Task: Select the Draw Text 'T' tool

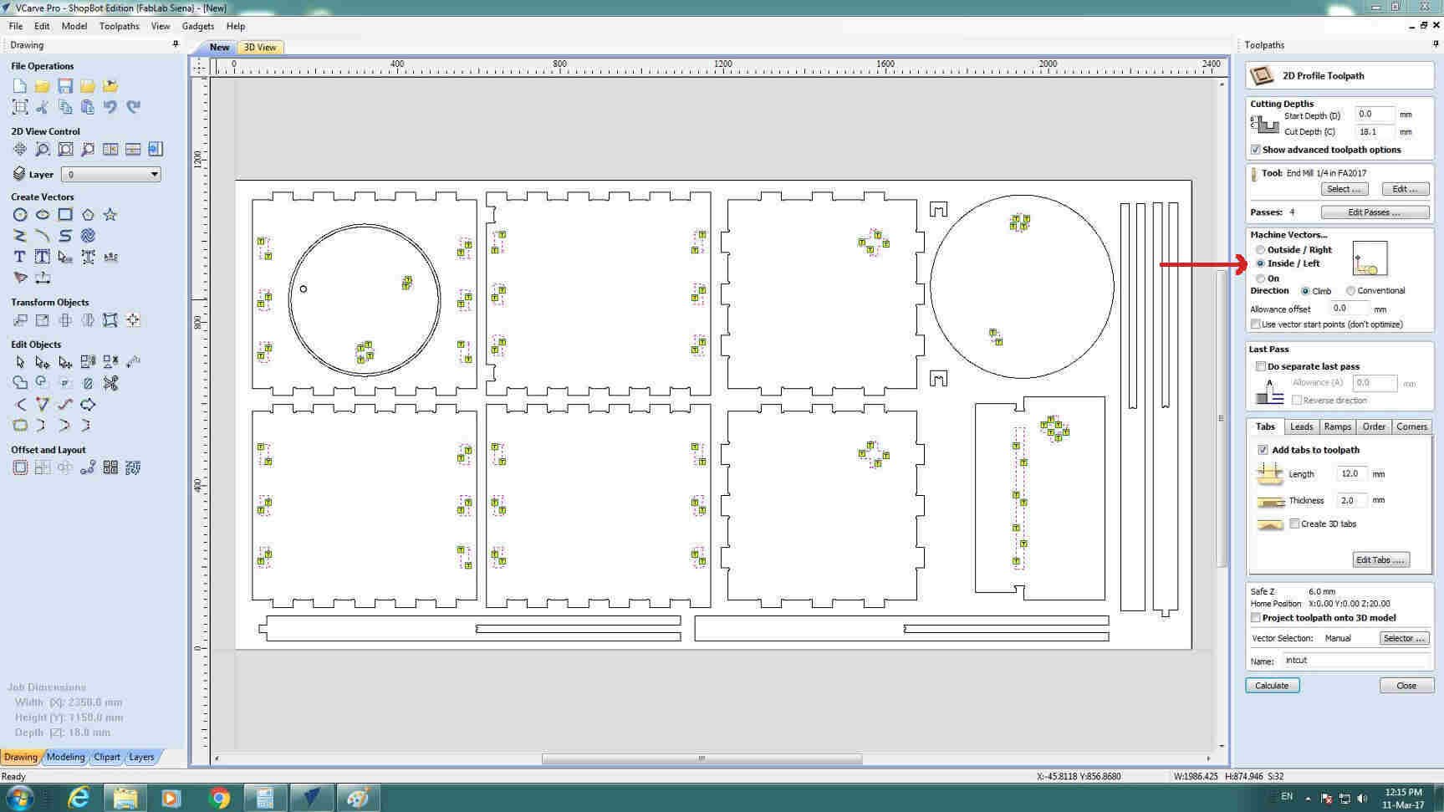Action: [x=20, y=257]
